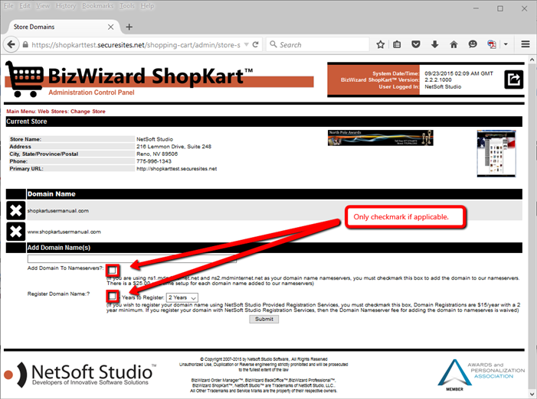The height and width of the screenshot is (399, 537).
Task: Click the browser address URL field
Action: [x=136, y=45]
